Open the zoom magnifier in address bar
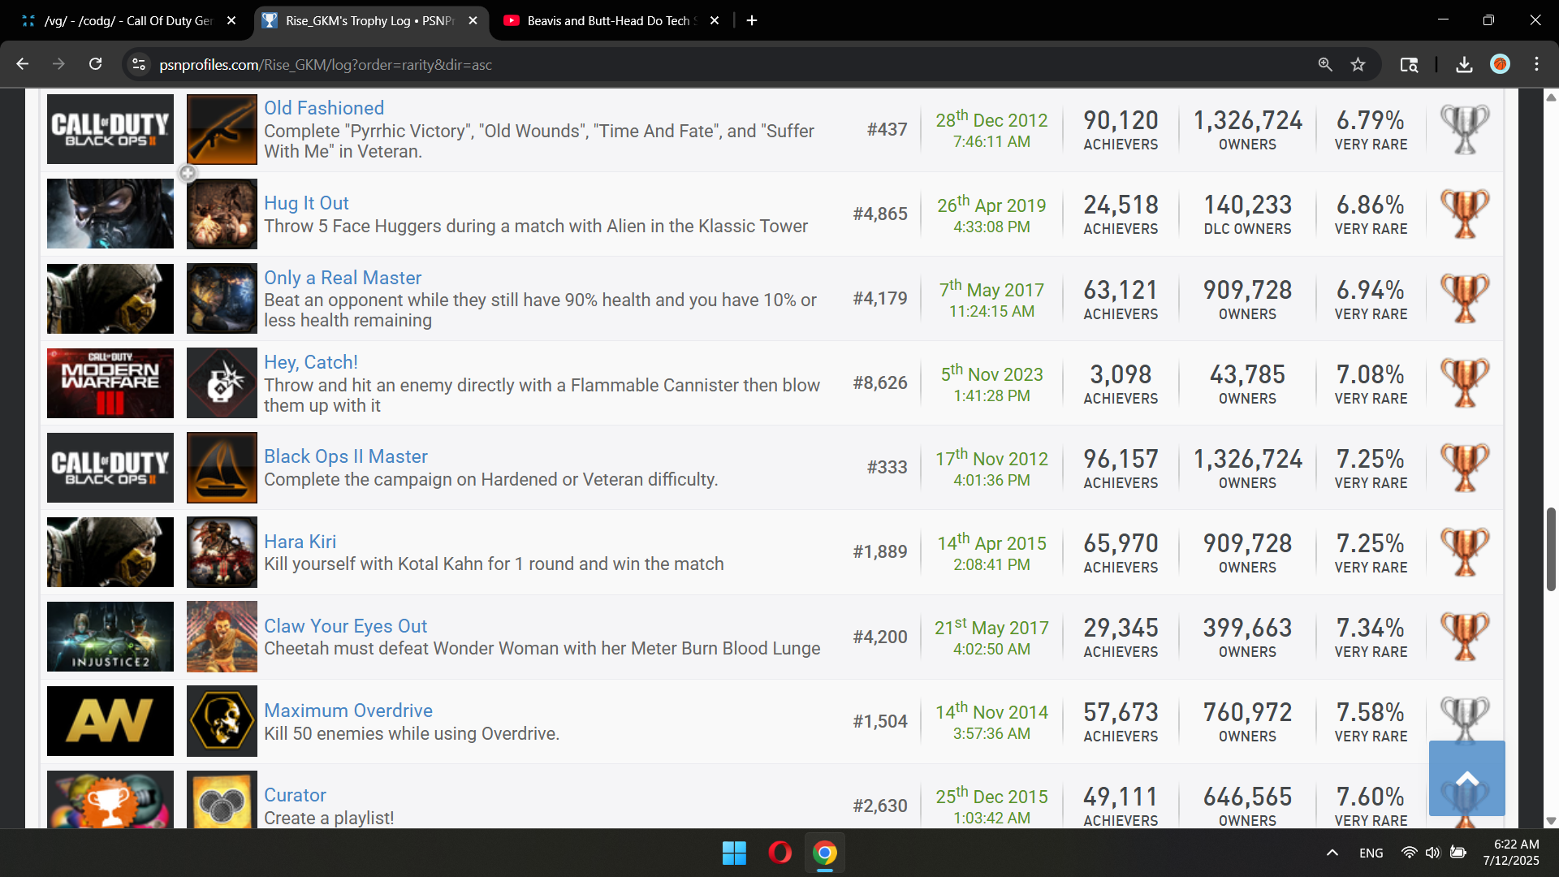The height and width of the screenshot is (877, 1559). (x=1325, y=64)
